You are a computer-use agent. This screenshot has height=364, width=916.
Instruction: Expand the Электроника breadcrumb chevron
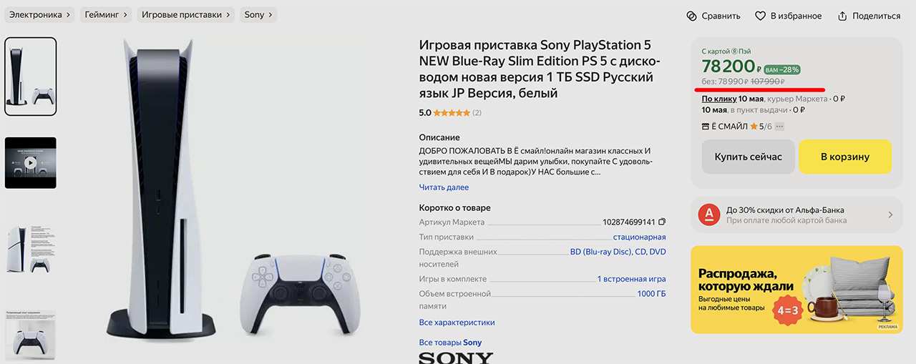pyautogui.click(x=67, y=14)
